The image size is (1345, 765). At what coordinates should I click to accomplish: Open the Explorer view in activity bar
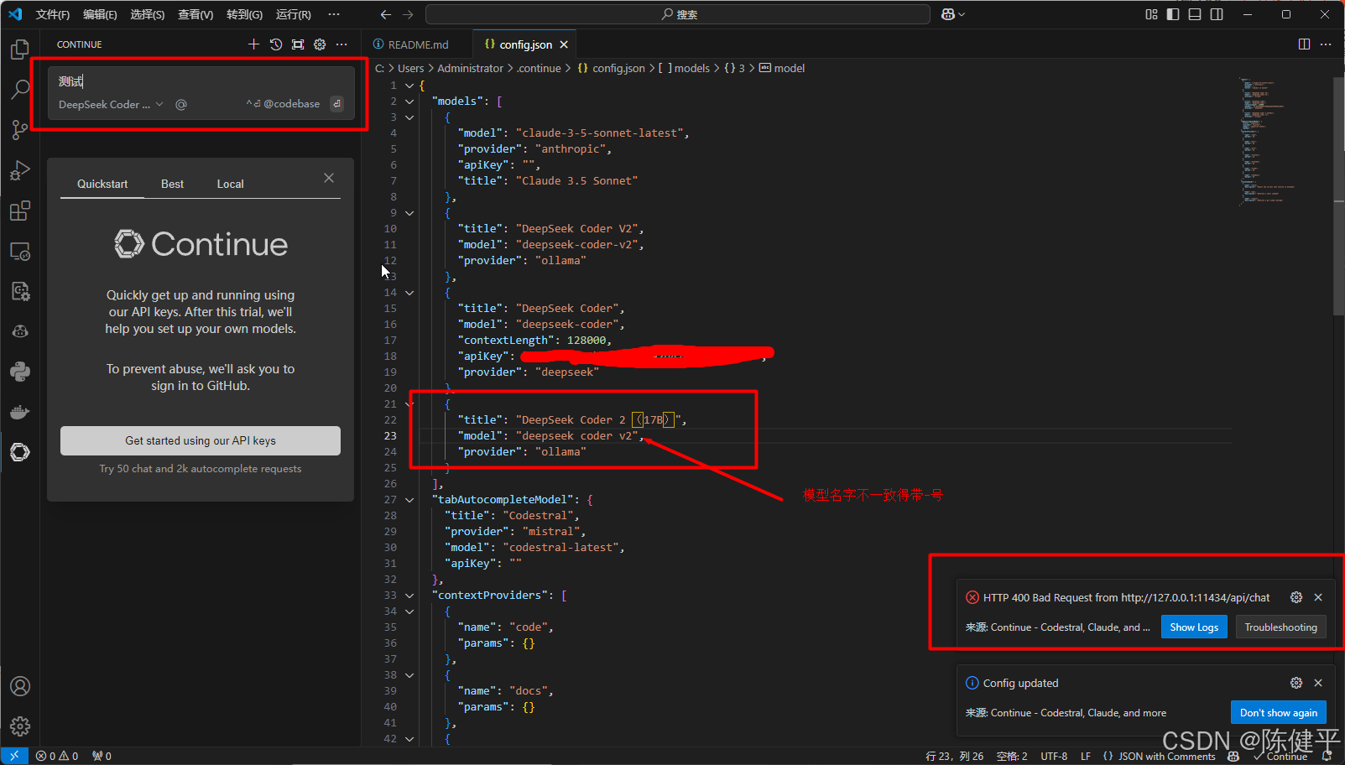click(20, 50)
